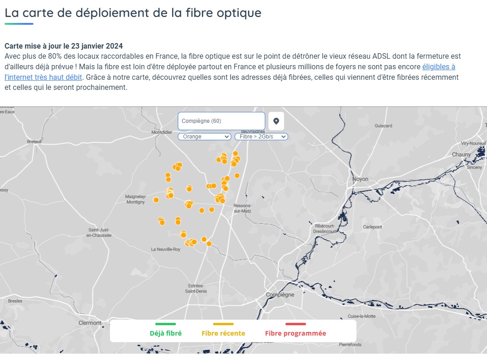Click the orange marker nearest Maignelay-Montigny
This screenshot has height=359, width=487.
pos(156,200)
